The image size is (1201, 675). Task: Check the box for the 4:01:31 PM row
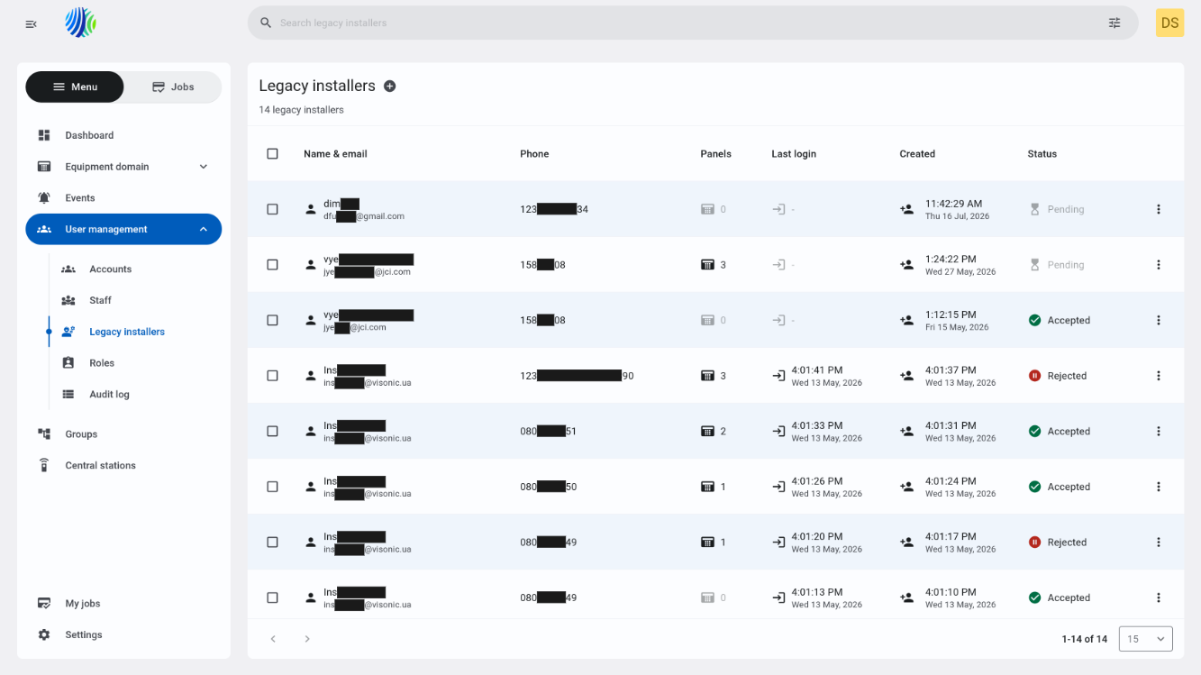coord(273,432)
